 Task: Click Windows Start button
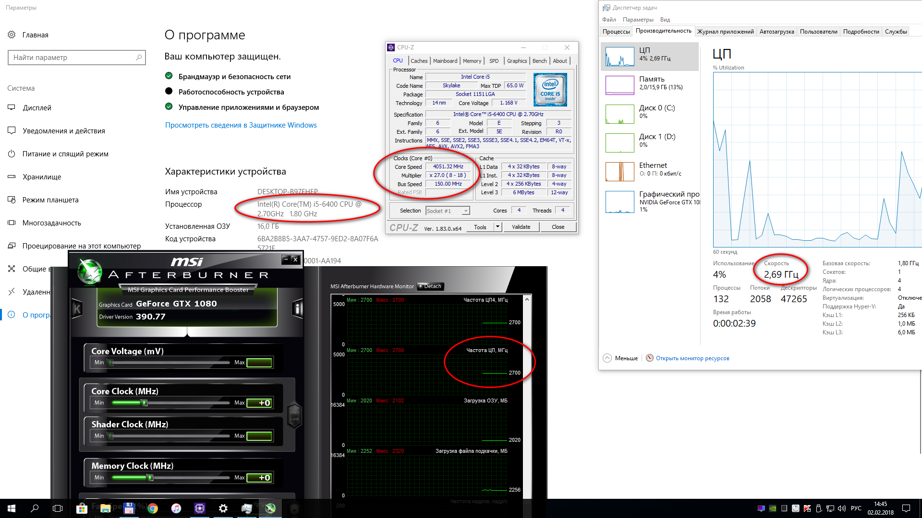(x=12, y=508)
